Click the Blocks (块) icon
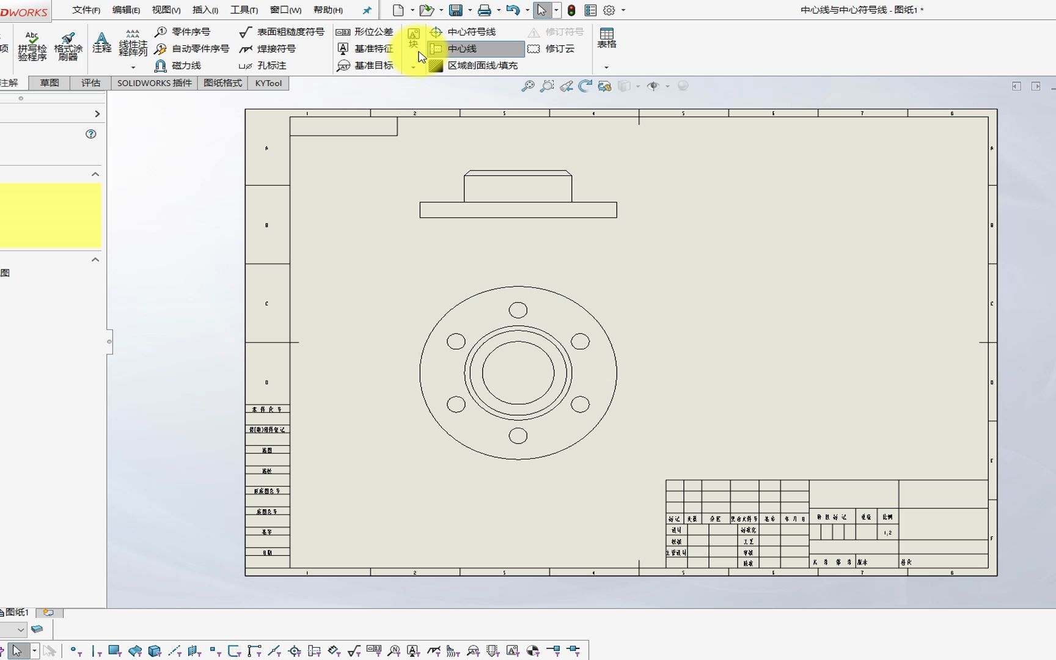The width and height of the screenshot is (1056, 660). (414, 38)
